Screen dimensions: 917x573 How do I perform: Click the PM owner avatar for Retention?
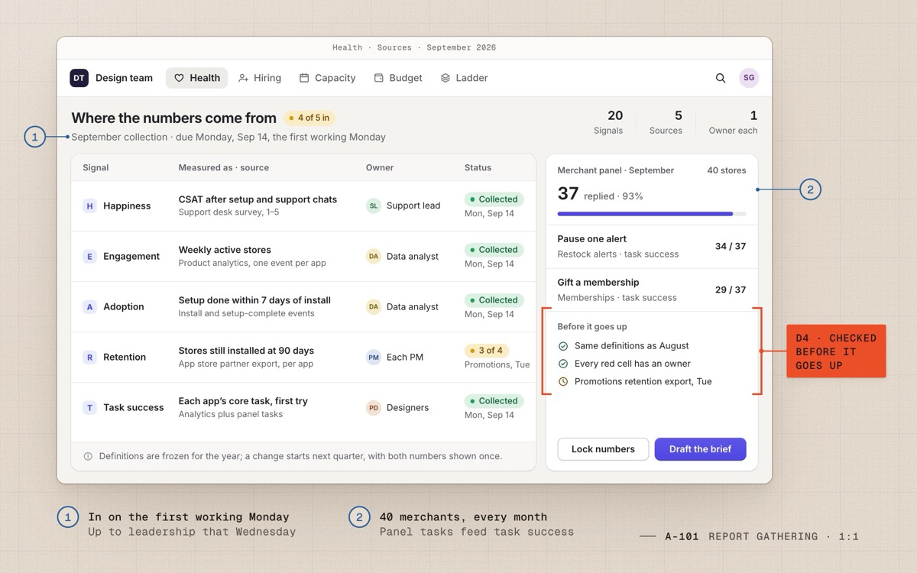click(x=374, y=357)
